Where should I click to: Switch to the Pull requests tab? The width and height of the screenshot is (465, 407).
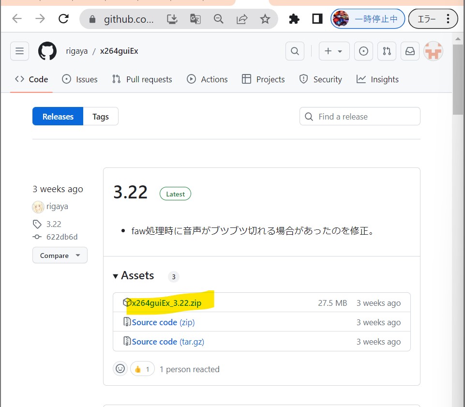click(142, 79)
